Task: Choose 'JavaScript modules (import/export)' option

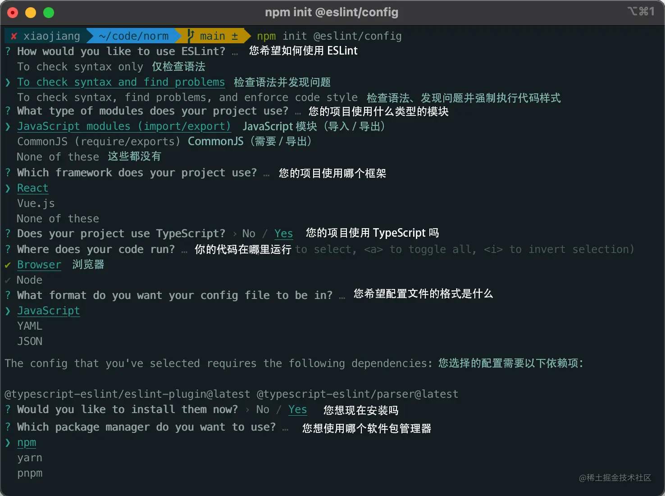Action: [124, 126]
